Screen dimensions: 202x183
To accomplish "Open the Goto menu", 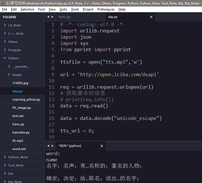I will pos(63,9).
